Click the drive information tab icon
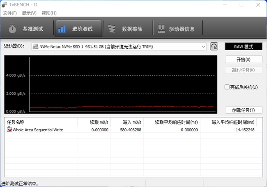Viewport: 267px width, 187px height. point(160,29)
